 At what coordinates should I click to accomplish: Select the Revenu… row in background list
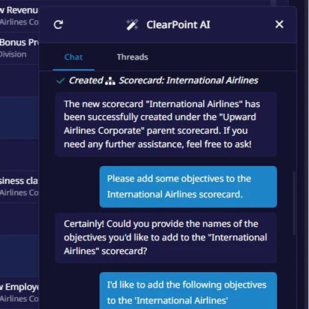point(19,16)
